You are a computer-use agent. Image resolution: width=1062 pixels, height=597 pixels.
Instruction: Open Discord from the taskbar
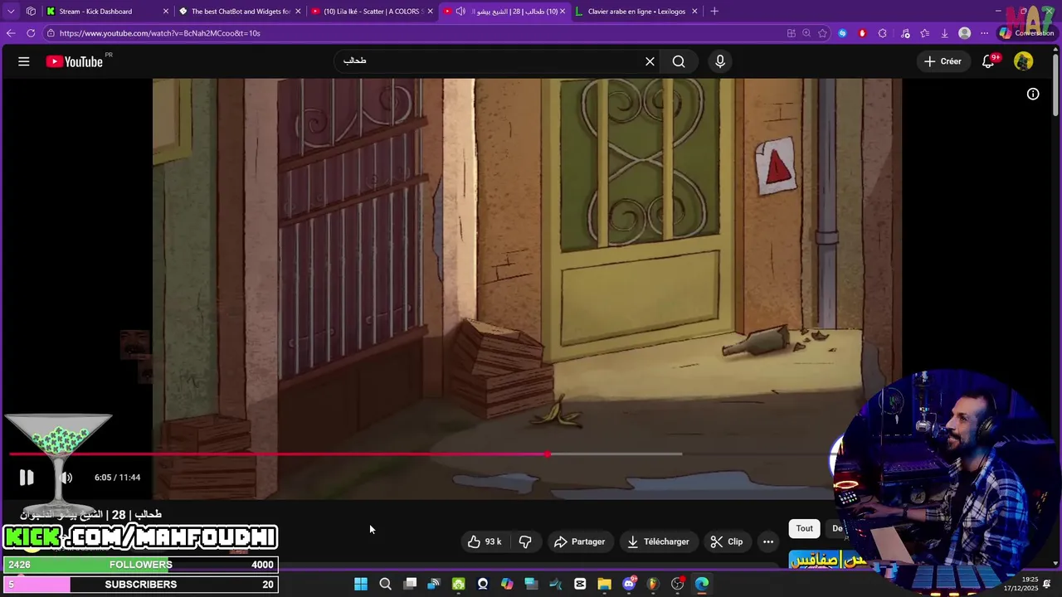pyautogui.click(x=629, y=584)
